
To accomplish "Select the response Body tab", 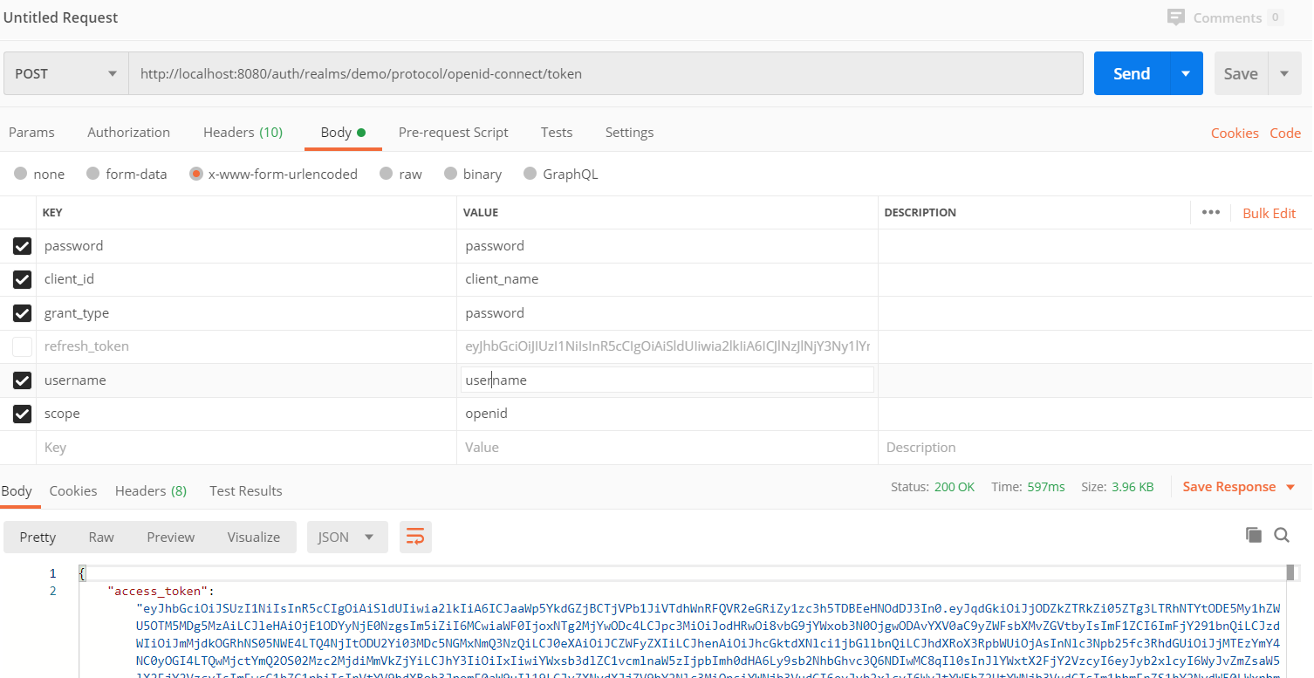I will tap(17, 491).
